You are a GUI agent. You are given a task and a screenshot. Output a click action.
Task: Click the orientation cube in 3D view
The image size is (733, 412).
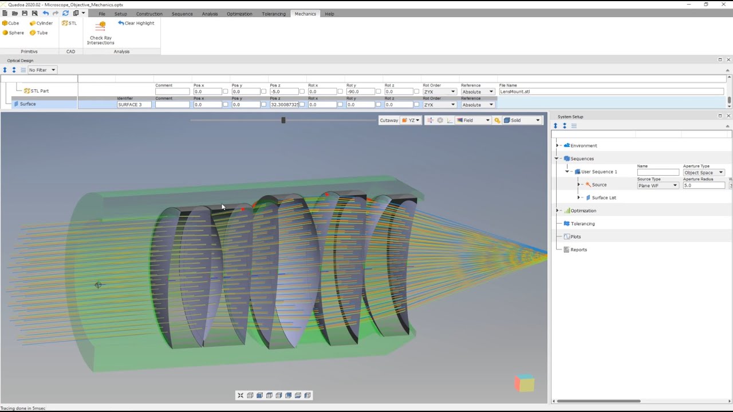click(x=524, y=383)
